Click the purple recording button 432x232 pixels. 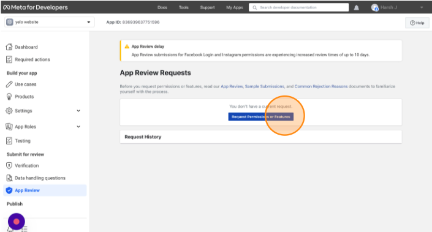pyautogui.click(x=17, y=221)
